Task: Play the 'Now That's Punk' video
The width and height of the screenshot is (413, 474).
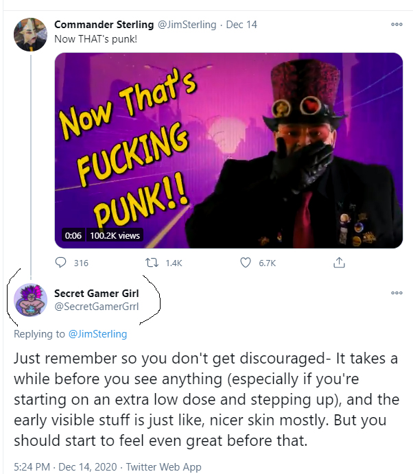Action: 228,150
